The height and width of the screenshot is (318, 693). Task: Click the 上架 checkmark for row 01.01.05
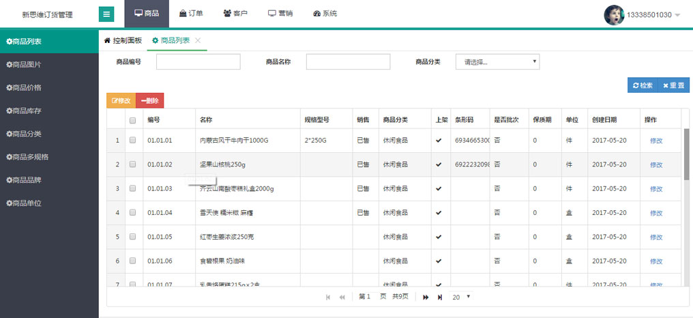tap(439, 237)
